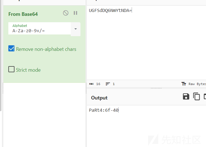Click the input line count icon
The image size is (206, 147).
pos(108,84)
